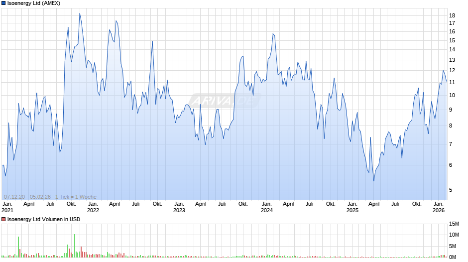468x262 pixels.
Task: Click the price axis label 14
Action: [452, 50]
